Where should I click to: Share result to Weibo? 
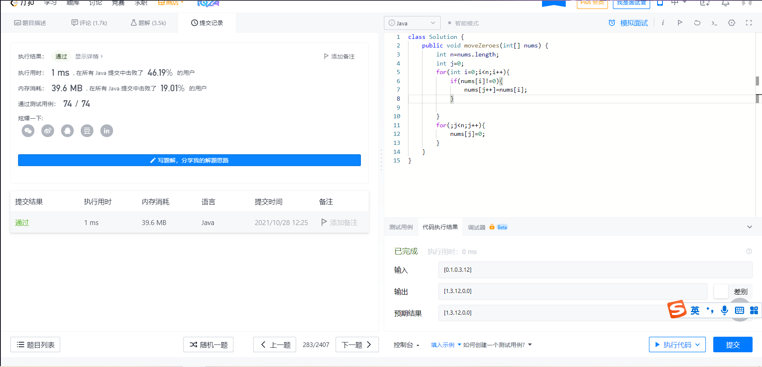(x=48, y=131)
